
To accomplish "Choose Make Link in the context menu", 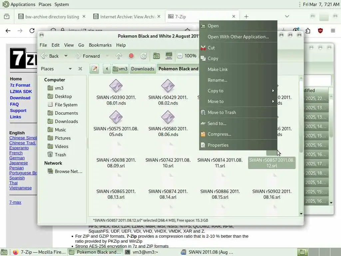I will click(238, 69).
